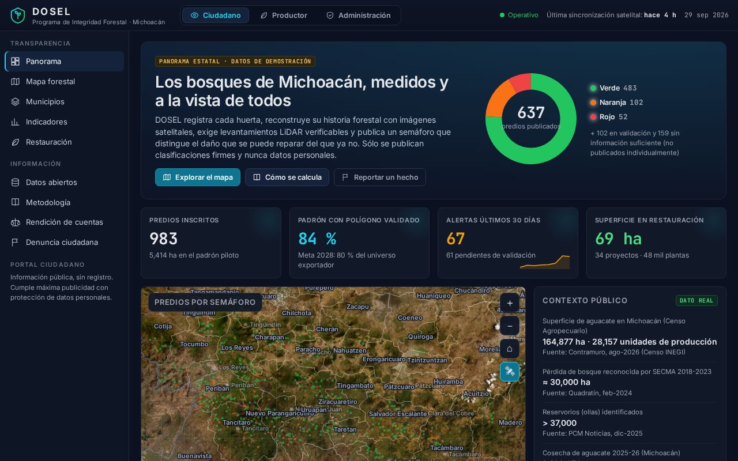738x461 pixels.
Task: Click the Operativo status indicator
Action: click(x=519, y=16)
